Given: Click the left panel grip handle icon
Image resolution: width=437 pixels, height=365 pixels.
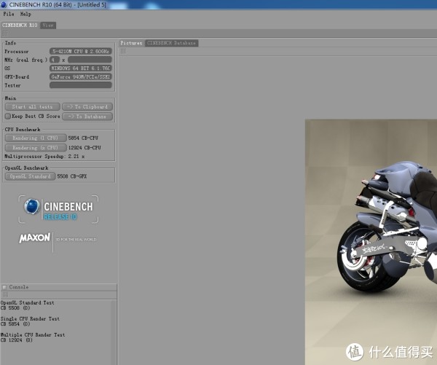Looking at the screenshot, I should click(5, 34).
